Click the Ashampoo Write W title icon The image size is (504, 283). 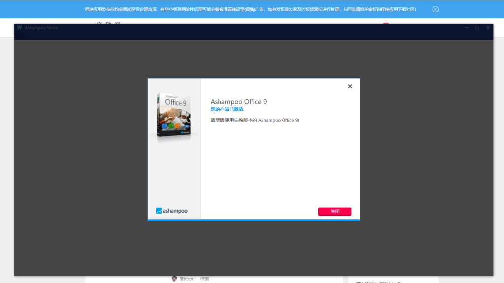click(20, 28)
